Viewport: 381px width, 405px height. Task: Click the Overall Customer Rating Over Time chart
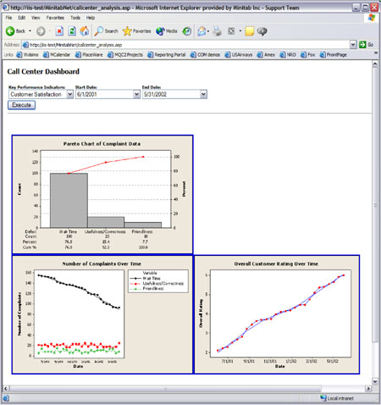[x=277, y=314]
